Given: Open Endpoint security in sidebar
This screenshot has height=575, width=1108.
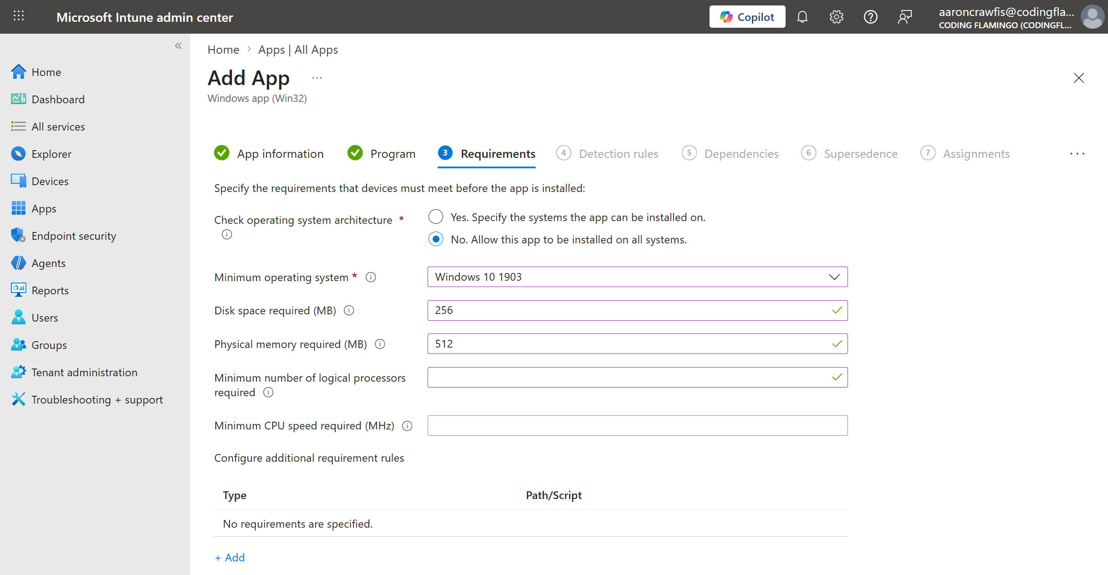Looking at the screenshot, I should pyautogui.click(x=73, y=236).
